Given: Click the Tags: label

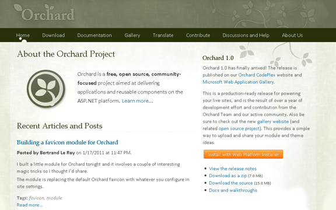Looking at the screenshot, I should [22, 198].
